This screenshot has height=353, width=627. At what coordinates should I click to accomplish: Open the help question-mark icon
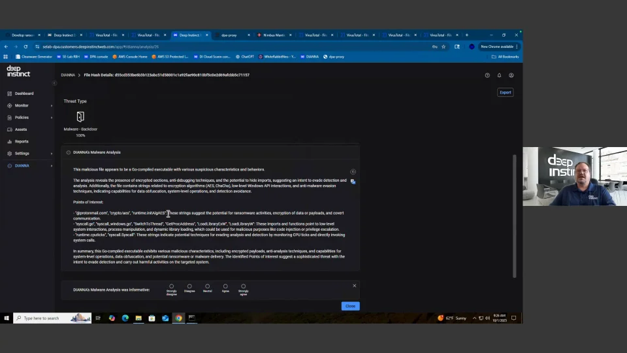coord(487,75)
